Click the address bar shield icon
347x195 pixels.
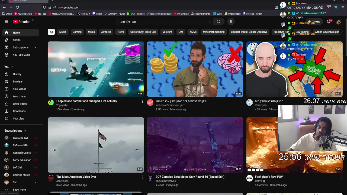[x=44, y=8]
